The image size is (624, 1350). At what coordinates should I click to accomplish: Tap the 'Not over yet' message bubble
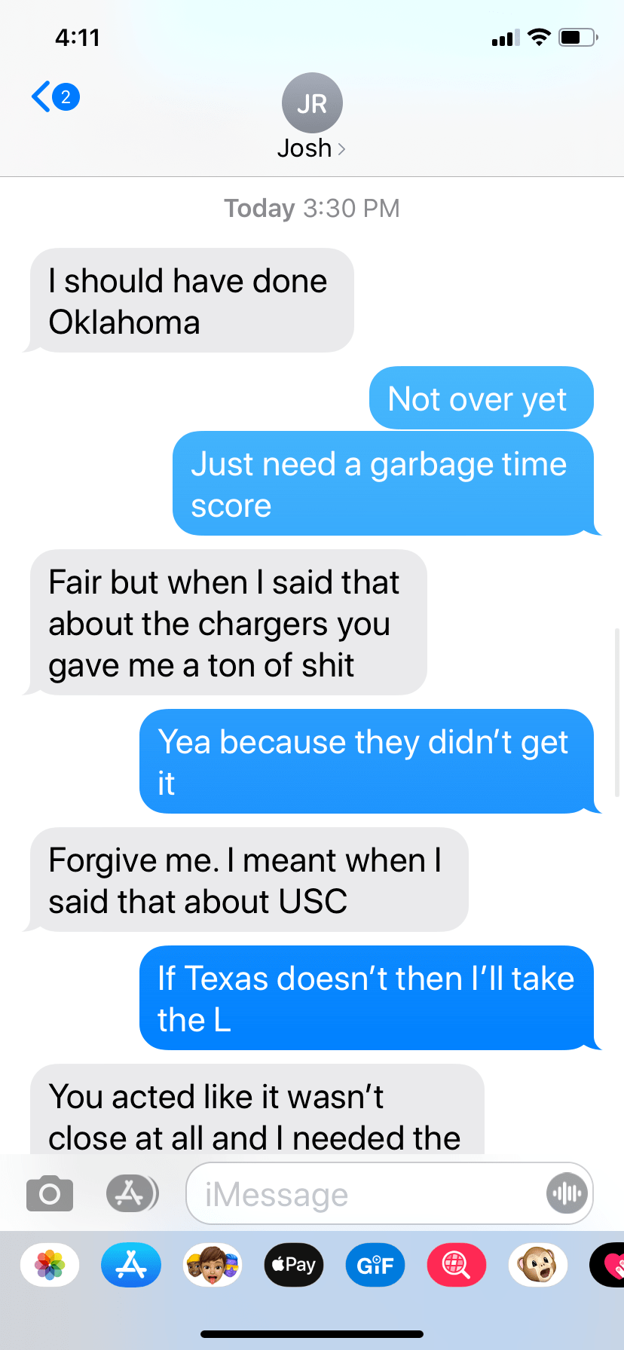click(x=482, y=398)
